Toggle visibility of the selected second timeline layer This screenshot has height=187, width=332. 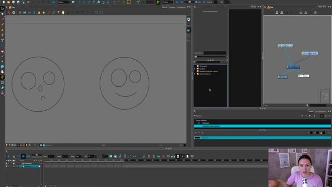pyautogui.click(x=7, y=166)
